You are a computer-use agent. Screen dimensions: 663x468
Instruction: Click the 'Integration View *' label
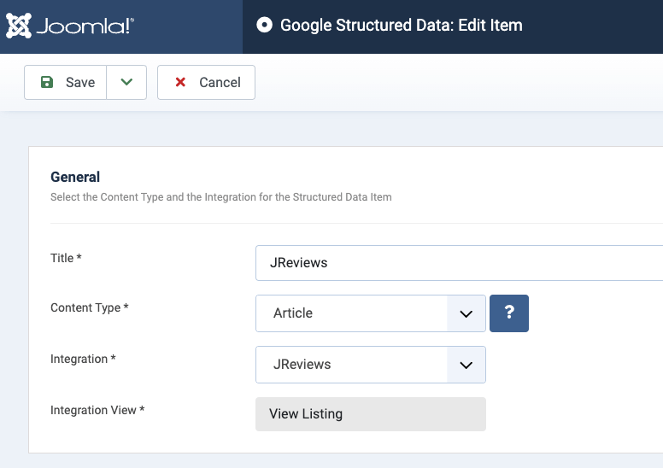(x=97, y=410)
